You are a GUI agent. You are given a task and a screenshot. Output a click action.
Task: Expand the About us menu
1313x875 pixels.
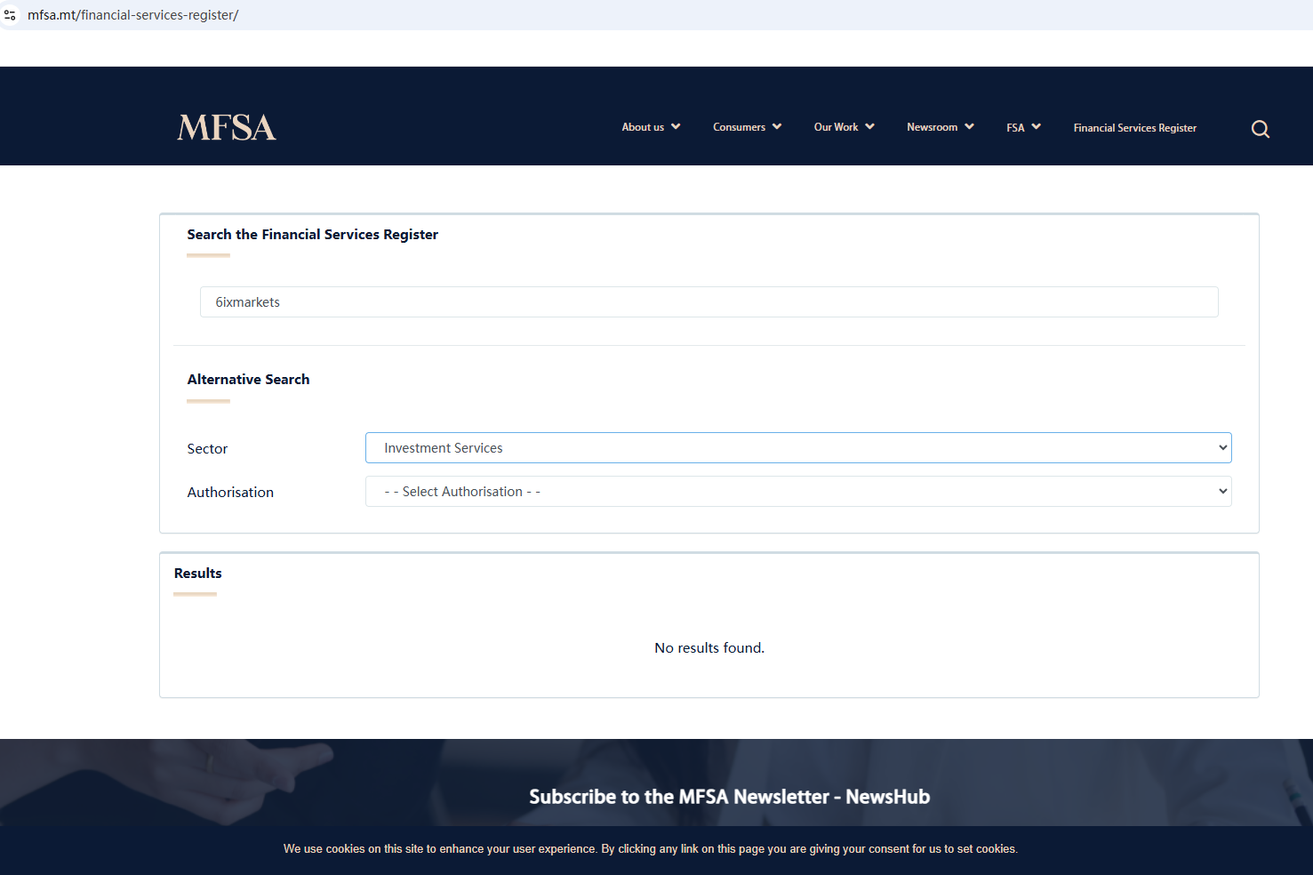coord(651,127)
